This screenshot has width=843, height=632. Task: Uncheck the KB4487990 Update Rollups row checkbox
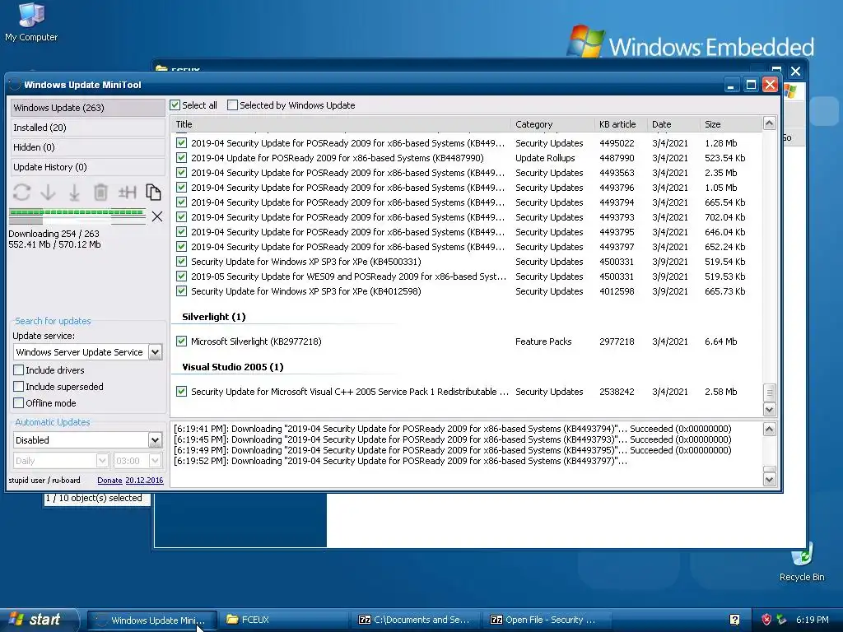(182, 158)
